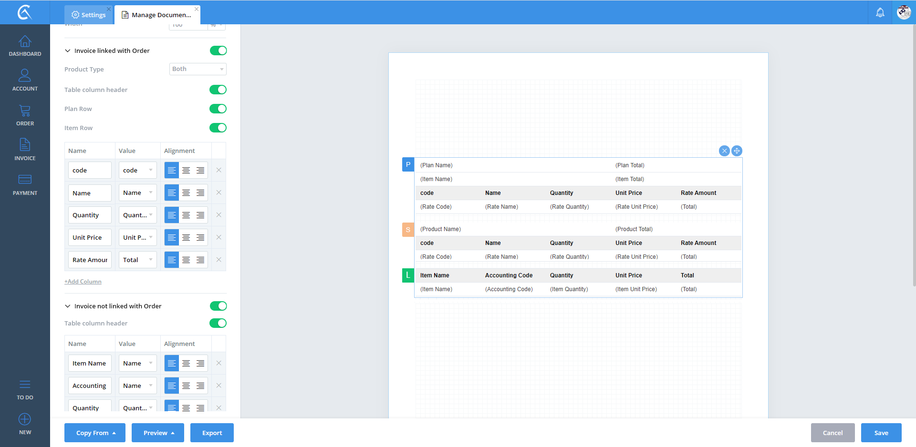
Task: Click the move handle icon above the table
Action: coord(737,151)
